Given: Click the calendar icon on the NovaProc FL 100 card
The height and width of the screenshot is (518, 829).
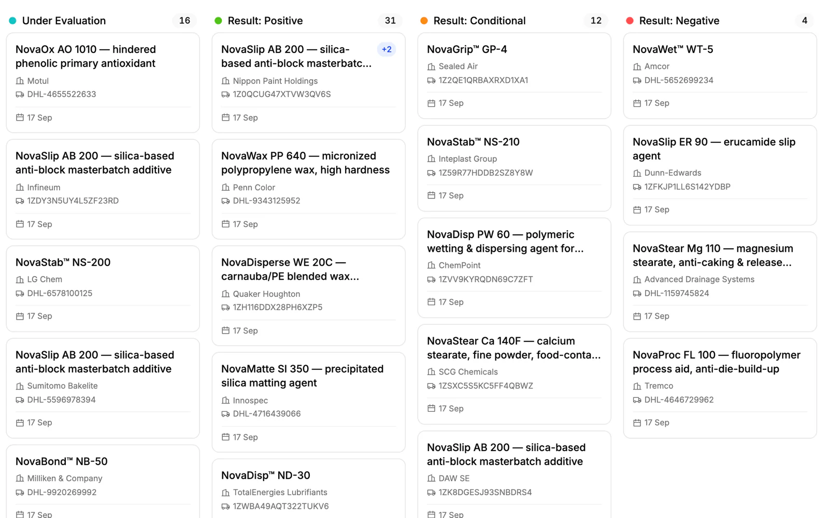Looking at the screenshot, I should click(637, 423).
